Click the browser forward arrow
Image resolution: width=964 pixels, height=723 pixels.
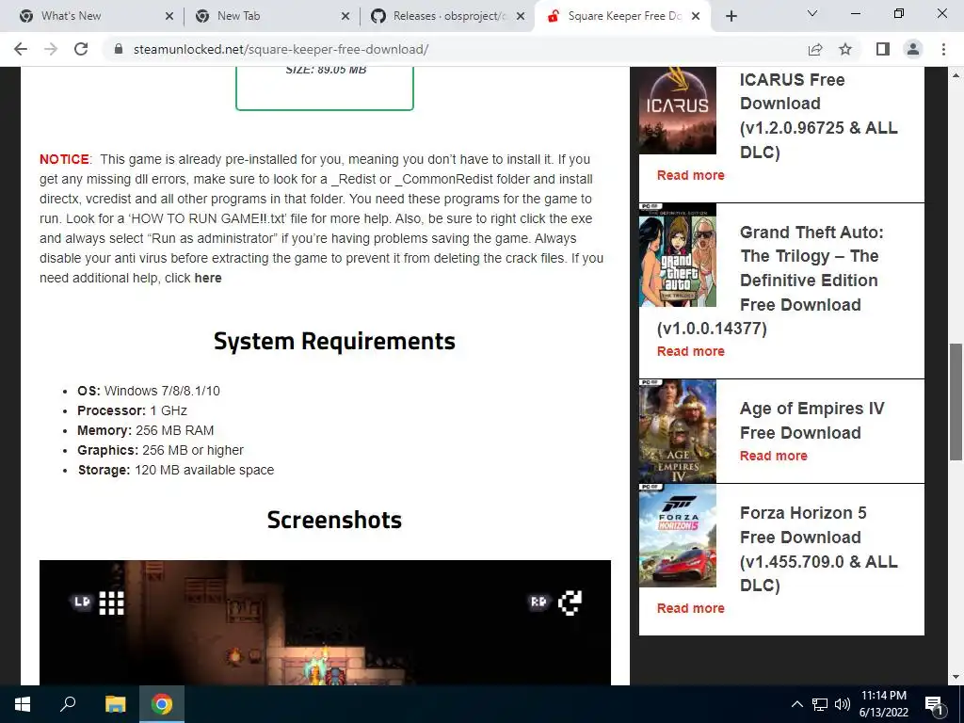pos(51,49)
